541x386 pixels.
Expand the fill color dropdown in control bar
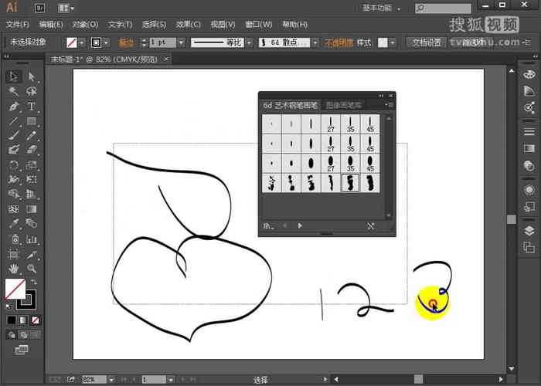83,42
